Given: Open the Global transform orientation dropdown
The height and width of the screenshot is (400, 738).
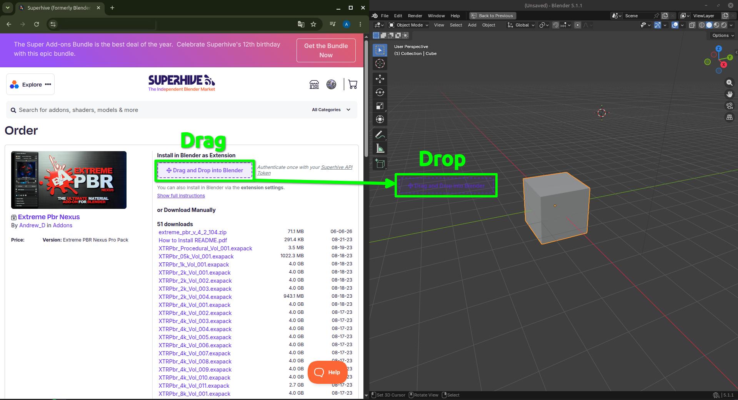Looking at the screenshot, I should click(521, 25).
